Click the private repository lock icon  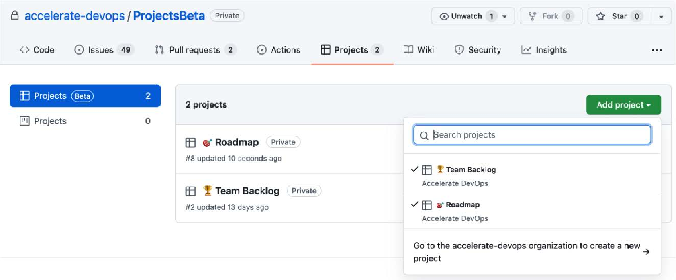(15, 16)
